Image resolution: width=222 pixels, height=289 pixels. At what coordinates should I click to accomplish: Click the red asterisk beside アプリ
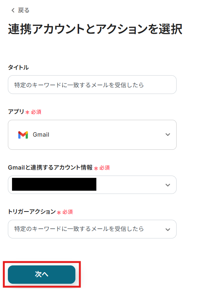pyautogui.click(x=27, y=112)
